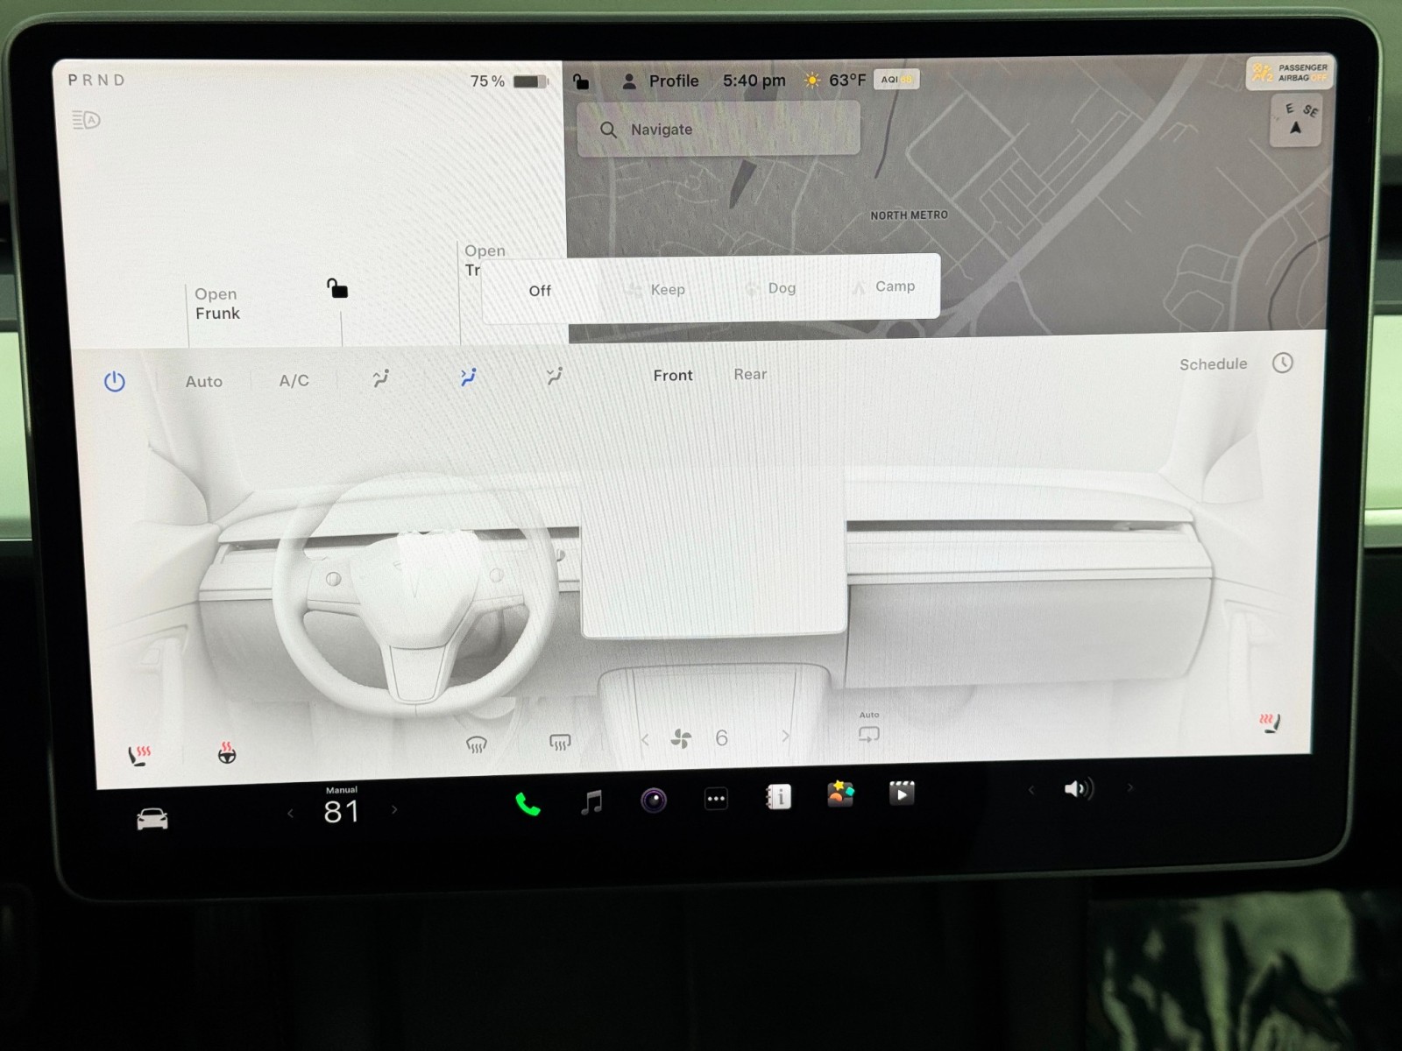
Task: Toggle the A/C setting
Action: tap(294, 381)
